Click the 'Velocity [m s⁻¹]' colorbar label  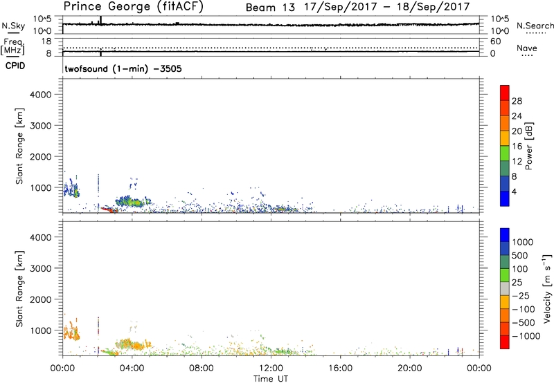[547, 288]
